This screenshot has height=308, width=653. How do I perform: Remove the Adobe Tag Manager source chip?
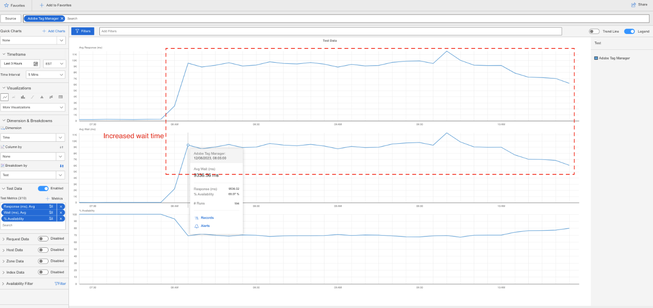point(62,18)
